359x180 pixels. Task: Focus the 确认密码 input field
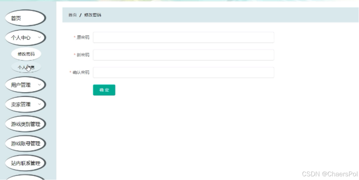[183, 73]
